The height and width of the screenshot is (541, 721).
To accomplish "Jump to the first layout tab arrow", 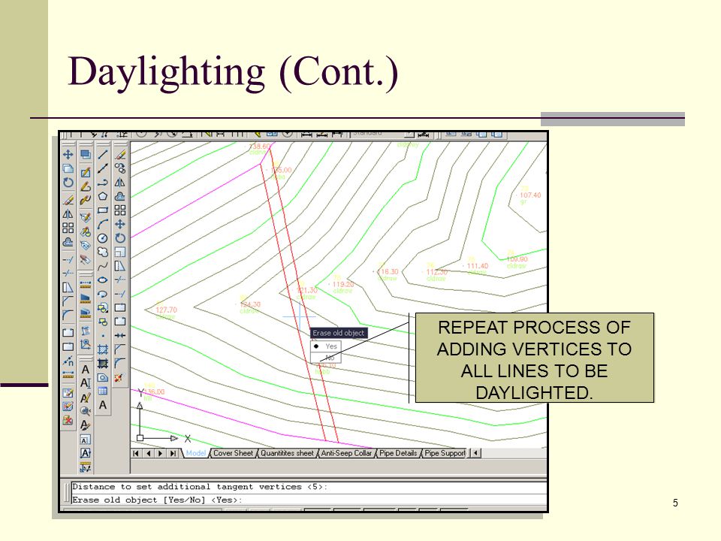I will pos(136,453).
